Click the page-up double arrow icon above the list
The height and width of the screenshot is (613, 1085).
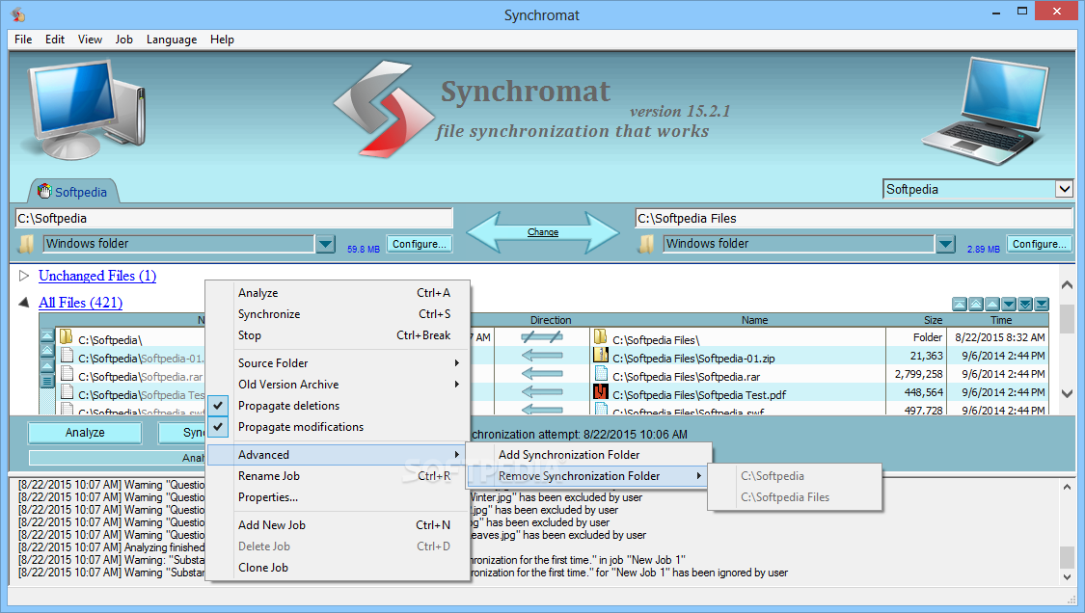[976, 305]
